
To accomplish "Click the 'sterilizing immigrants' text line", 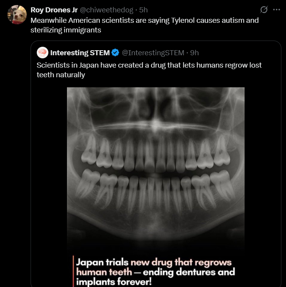I will click(x=66, y=30).
